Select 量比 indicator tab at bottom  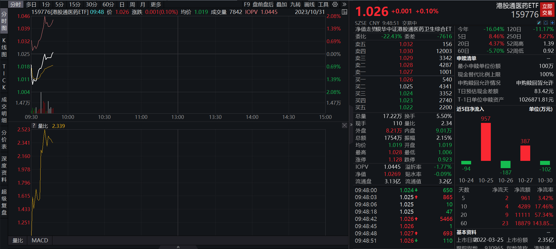tap(18, 240)
